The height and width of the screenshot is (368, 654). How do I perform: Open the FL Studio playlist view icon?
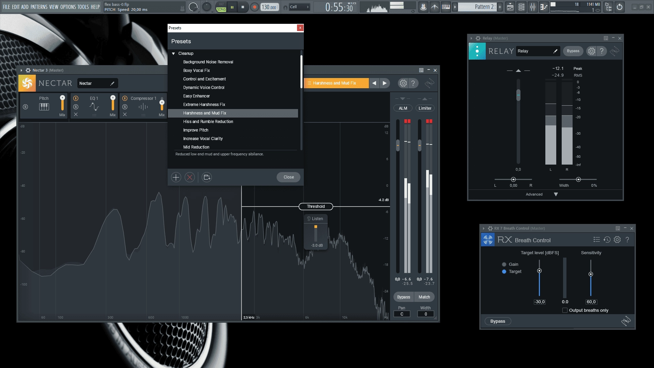click(510, 7)
